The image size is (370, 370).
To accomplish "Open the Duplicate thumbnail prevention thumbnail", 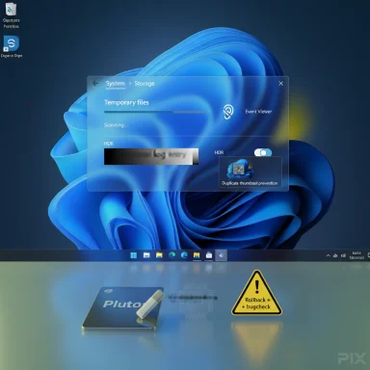I will click(240, 169).
